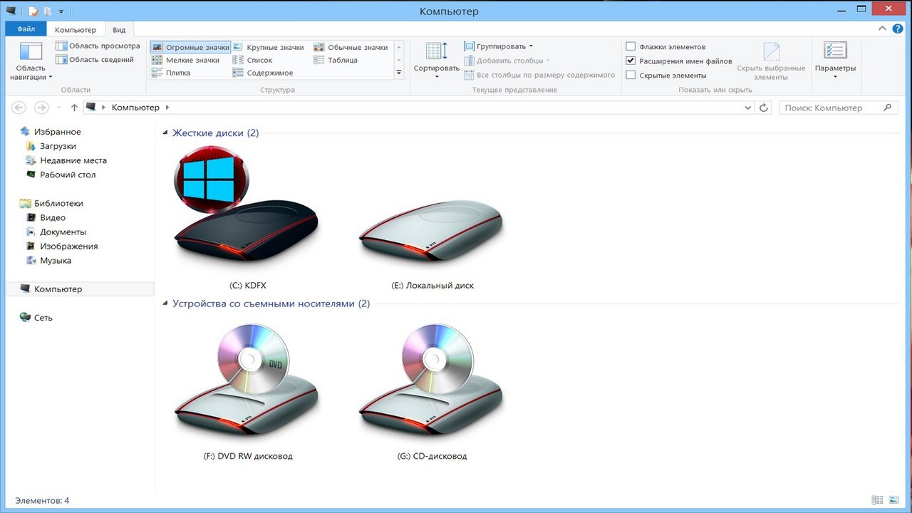Collapse the Жесткие диски group
912x513 pixels.
(x=166, y=133)
